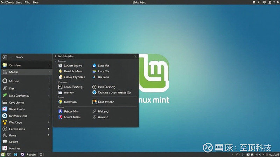The image size is (280, 157).
Task: Expand the arrow on the yellow folder row
Action: pos(48,122)
